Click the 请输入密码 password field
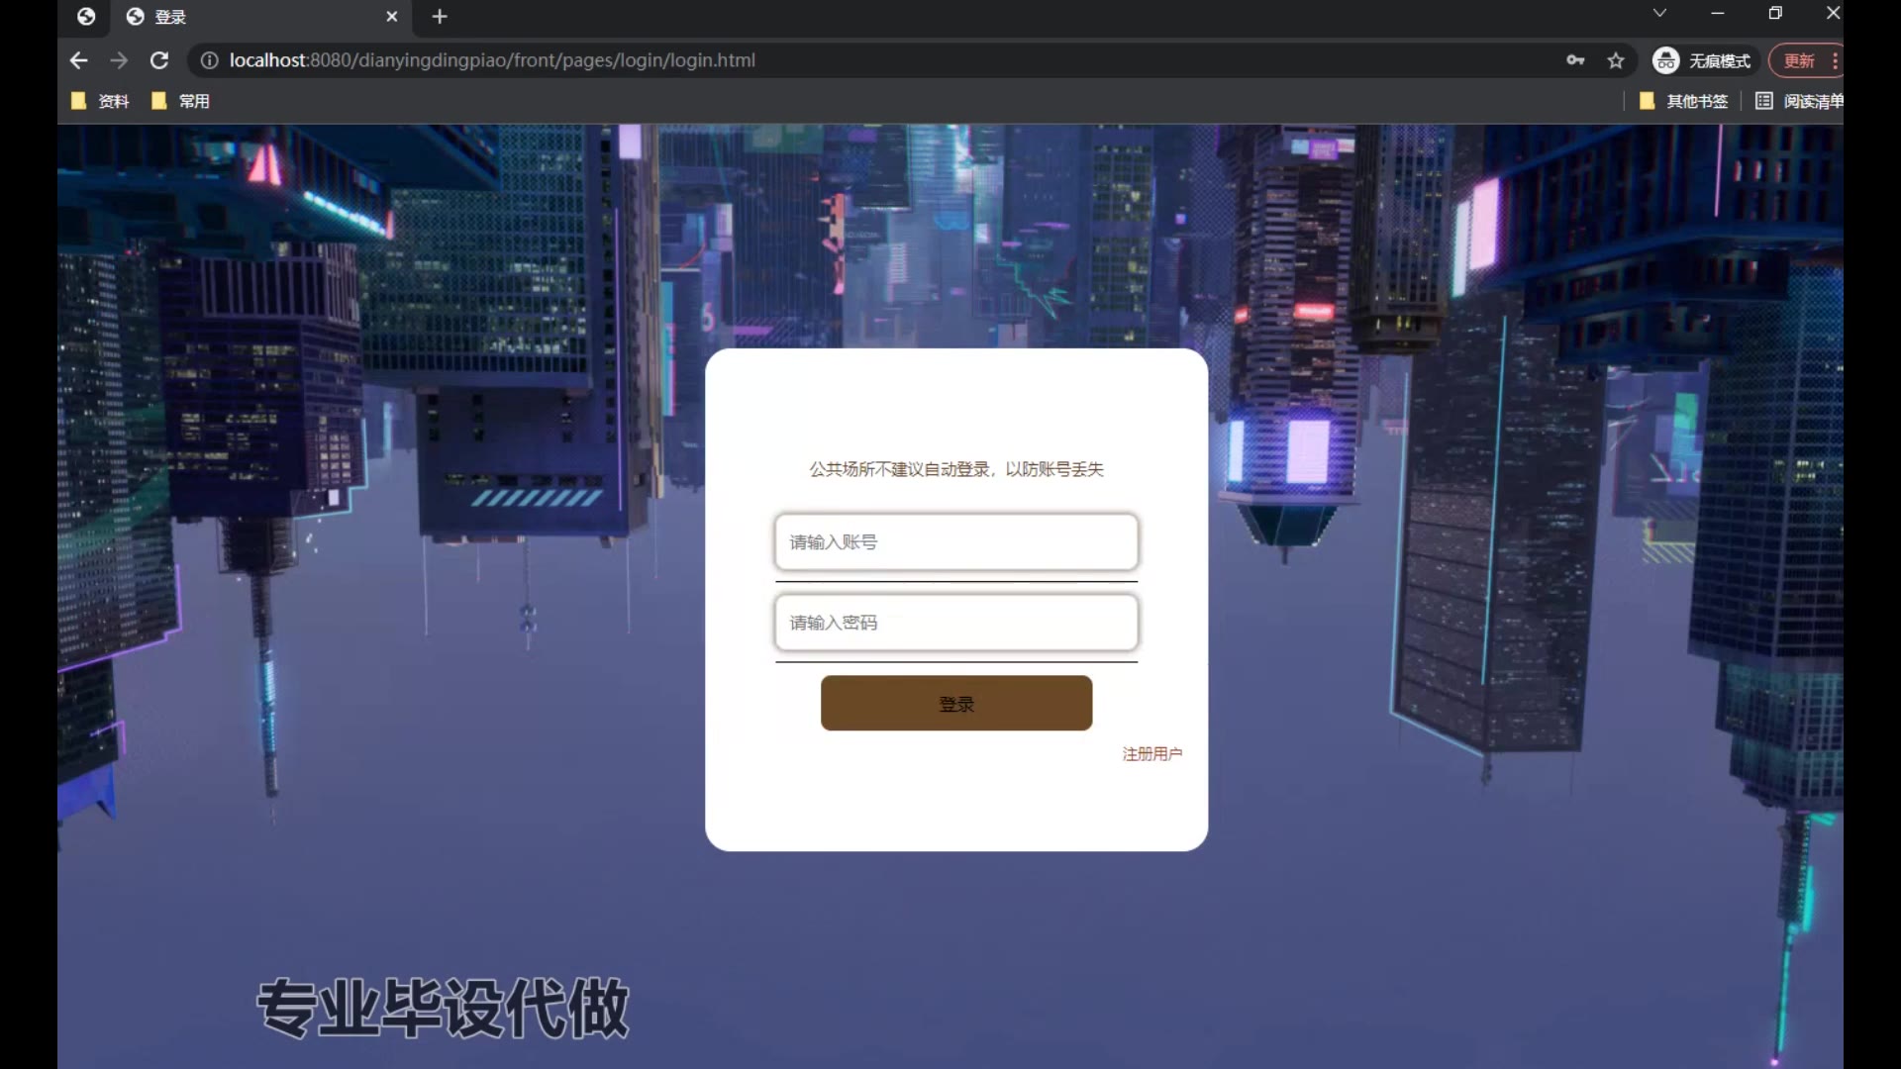Image resolution: width=1901 pixels, height=1069 pixels. [x=956, y=622]
